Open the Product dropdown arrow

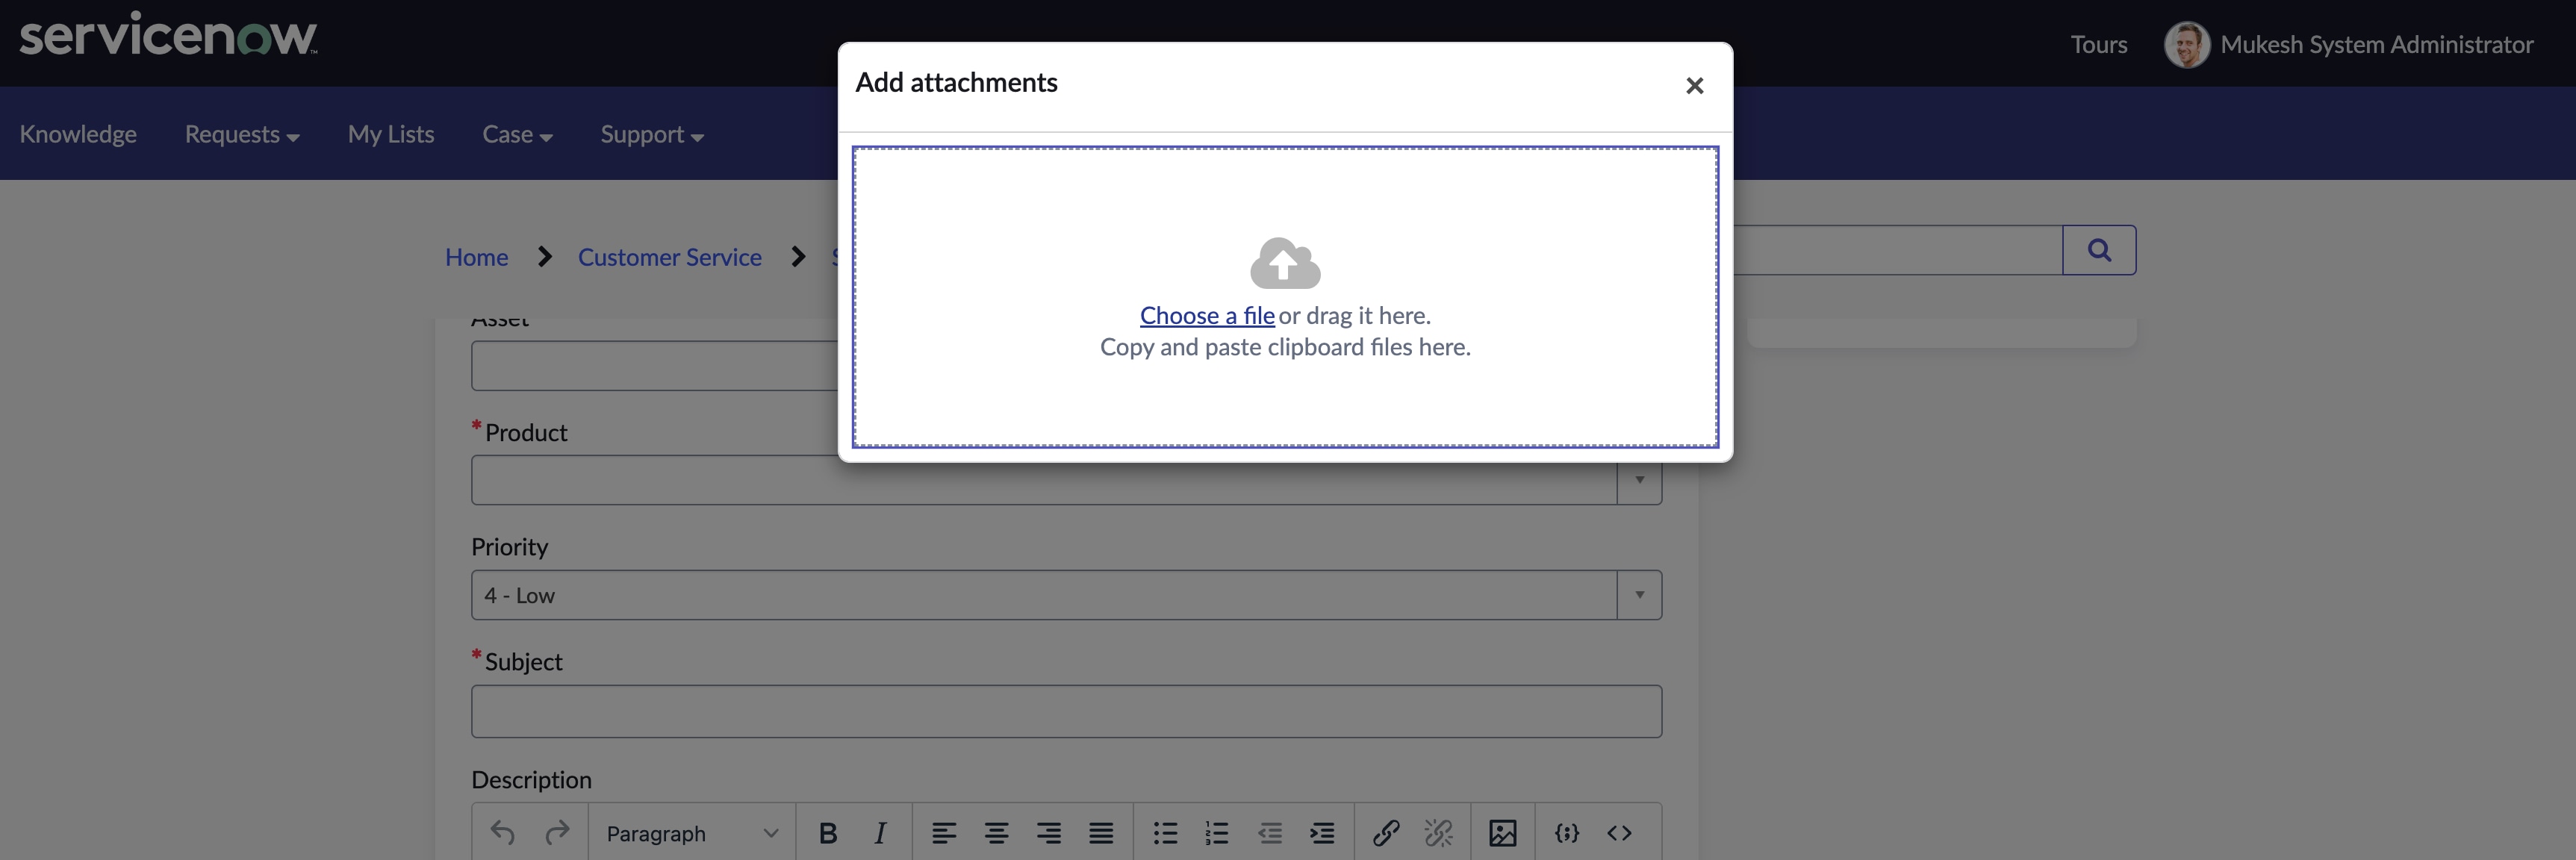click(1639, 481)
